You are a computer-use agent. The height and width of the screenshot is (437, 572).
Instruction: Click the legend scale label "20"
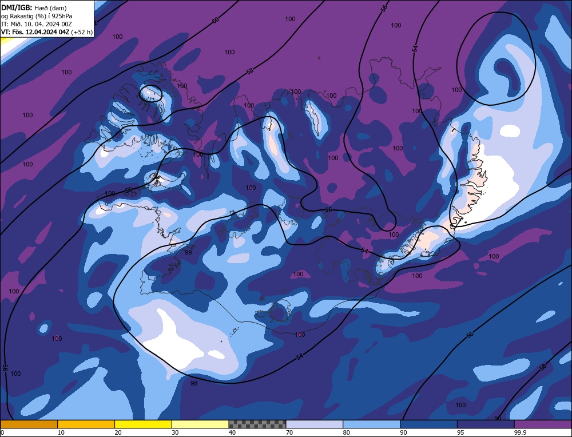coord(118,432)
